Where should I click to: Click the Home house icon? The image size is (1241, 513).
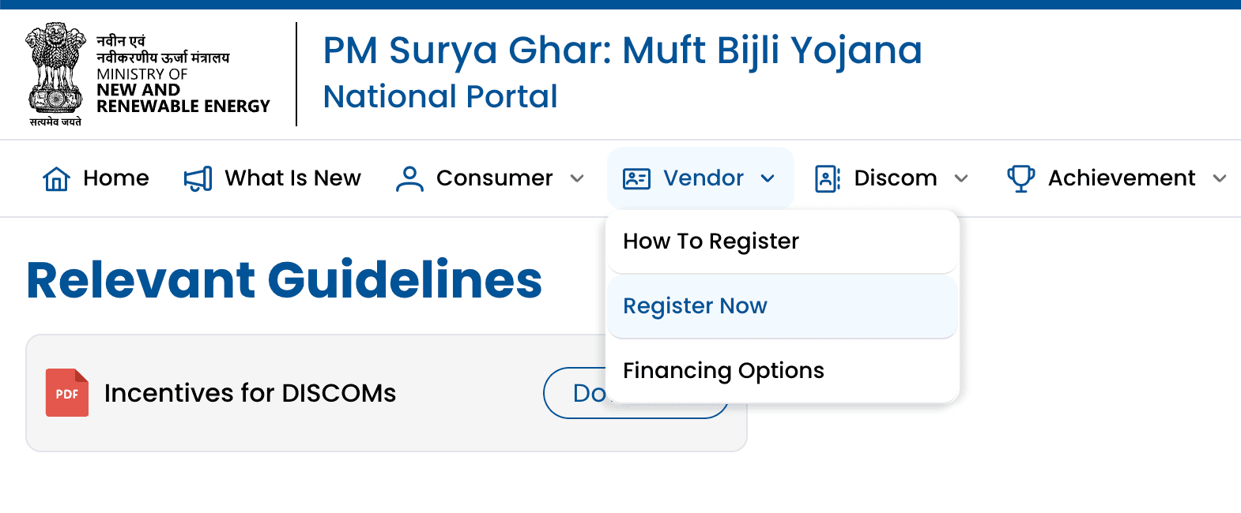tap(56, 179)
